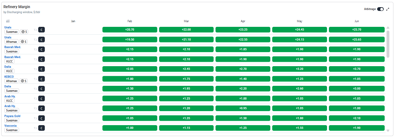
Task: Click the dark C badge in Urals Suezmax row
Action: (42, 30)
